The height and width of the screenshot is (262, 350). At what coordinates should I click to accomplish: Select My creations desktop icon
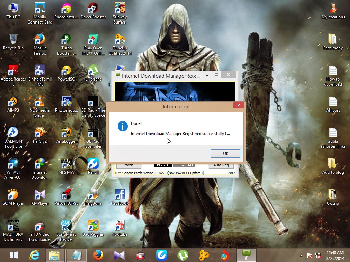[x=333, y=11]
